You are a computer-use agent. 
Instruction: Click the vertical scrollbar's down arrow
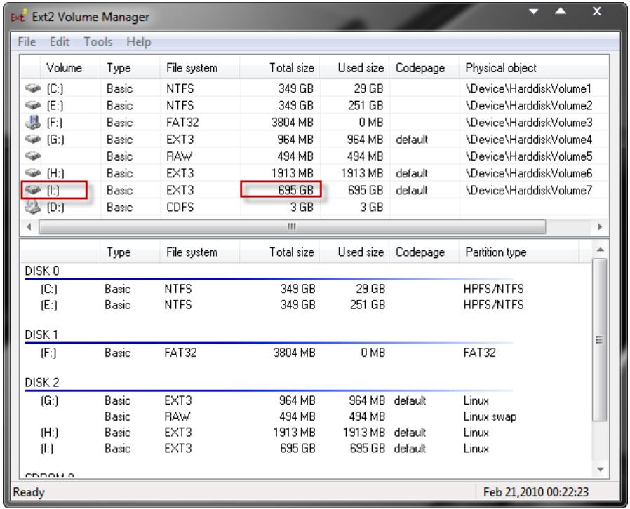(601, 469)
